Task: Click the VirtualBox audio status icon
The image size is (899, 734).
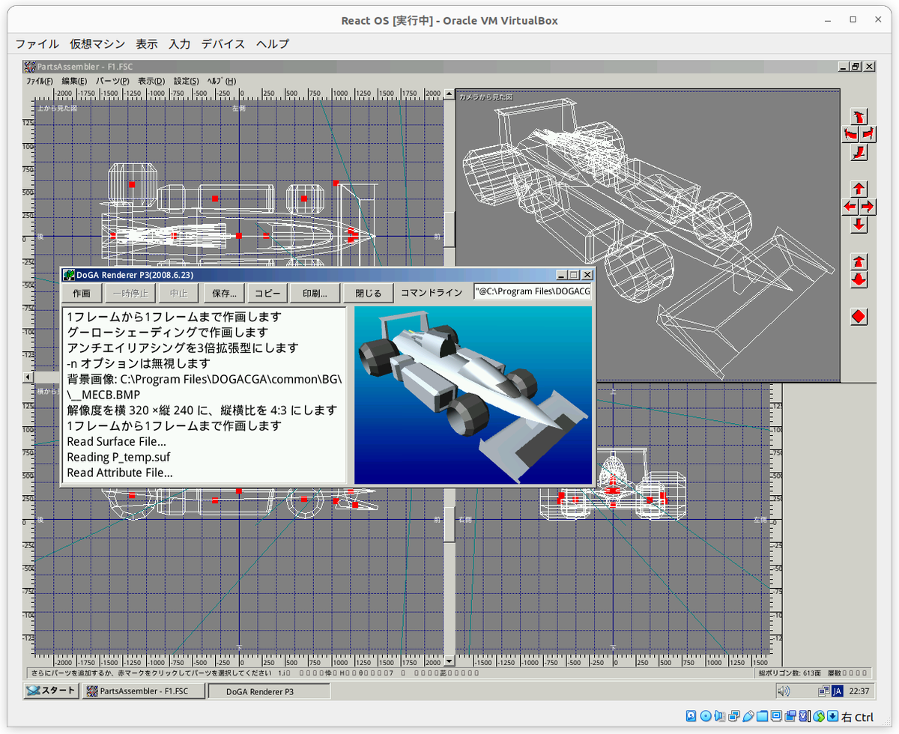Action: coord(719,717)
